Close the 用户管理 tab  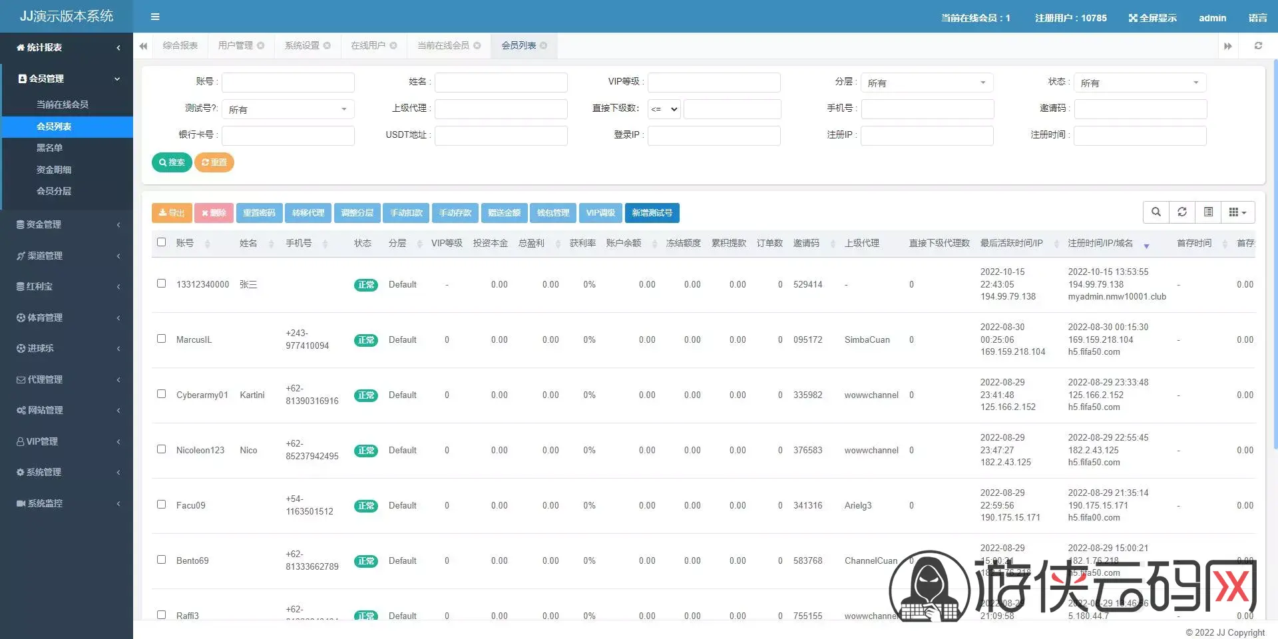pyautogui.click(x=261, y=46)
